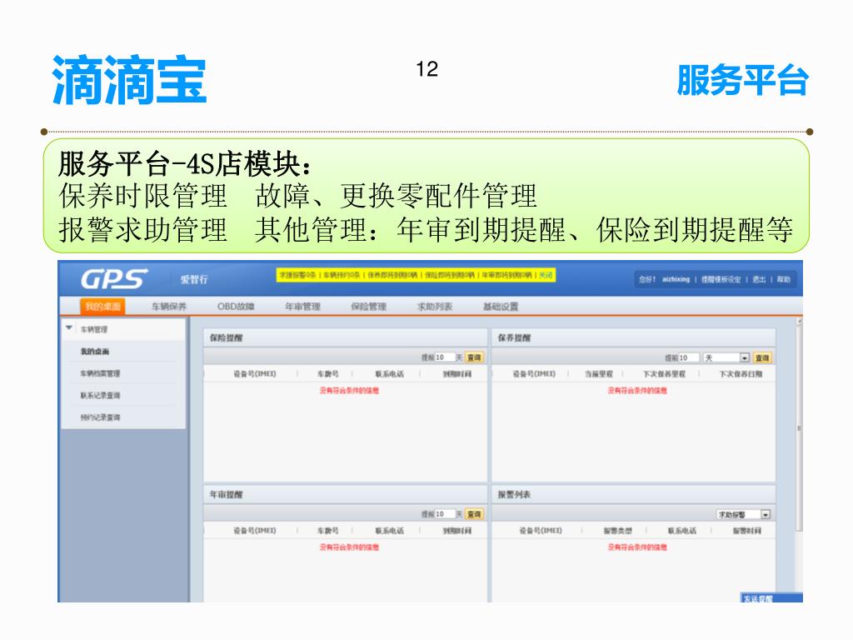The width and height of the screenshot is (853, 640).
Task: Open 车辆档案管理 in the sidebar
Action: 100,373
